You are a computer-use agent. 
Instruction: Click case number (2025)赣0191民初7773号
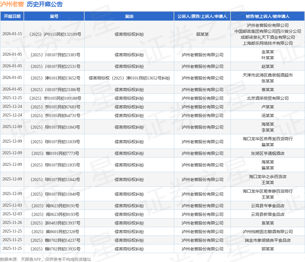(55, 153)
